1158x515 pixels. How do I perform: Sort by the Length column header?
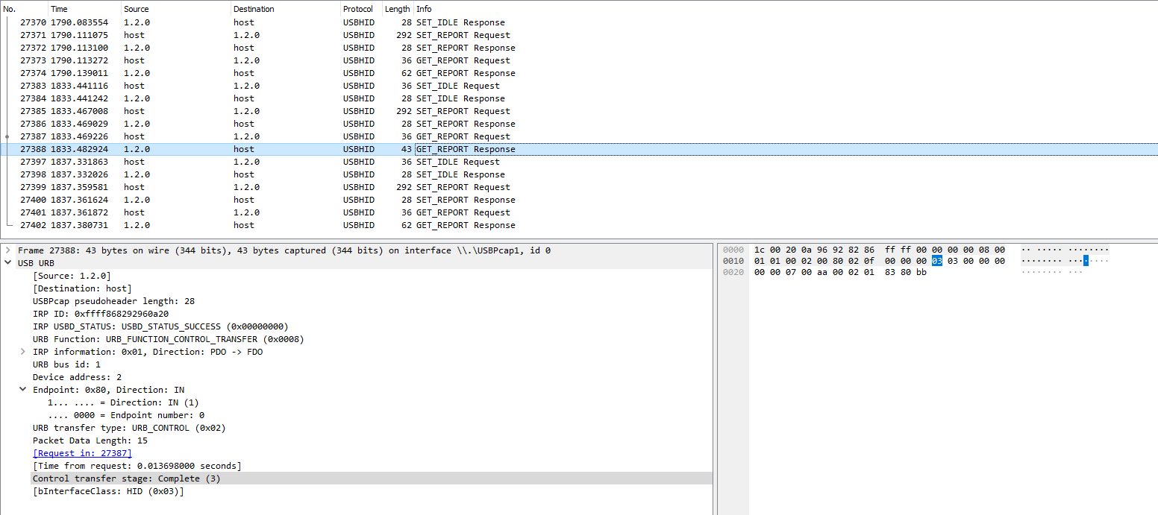pos(397,9)
